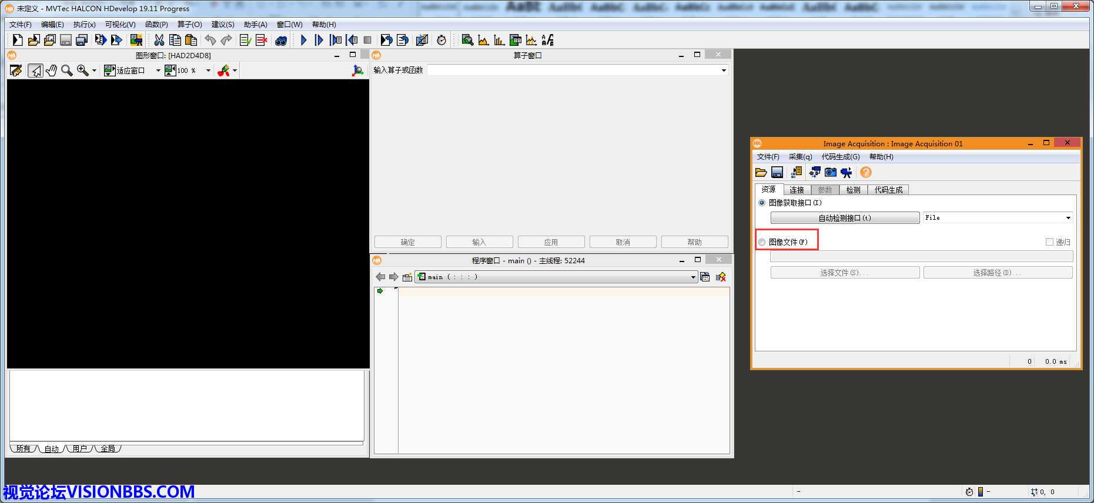Select the 图像文件(F) radio button
1094x503 pixels.
click(762, 242)
